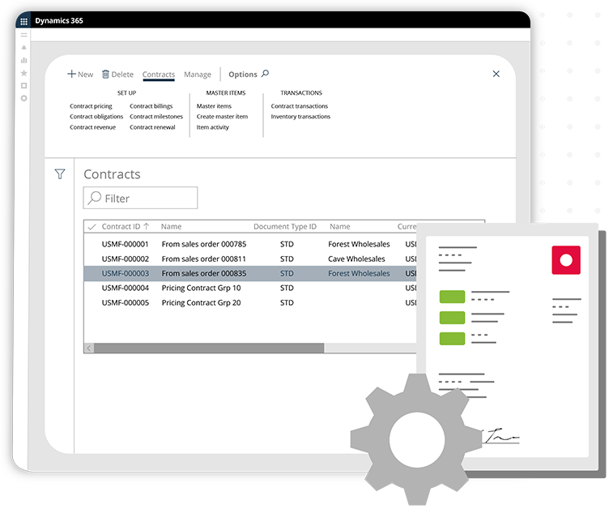Open Contract revenue setup
Image resolution: width=609 pixels, height=509 pixels.
(x=93, y=127)
